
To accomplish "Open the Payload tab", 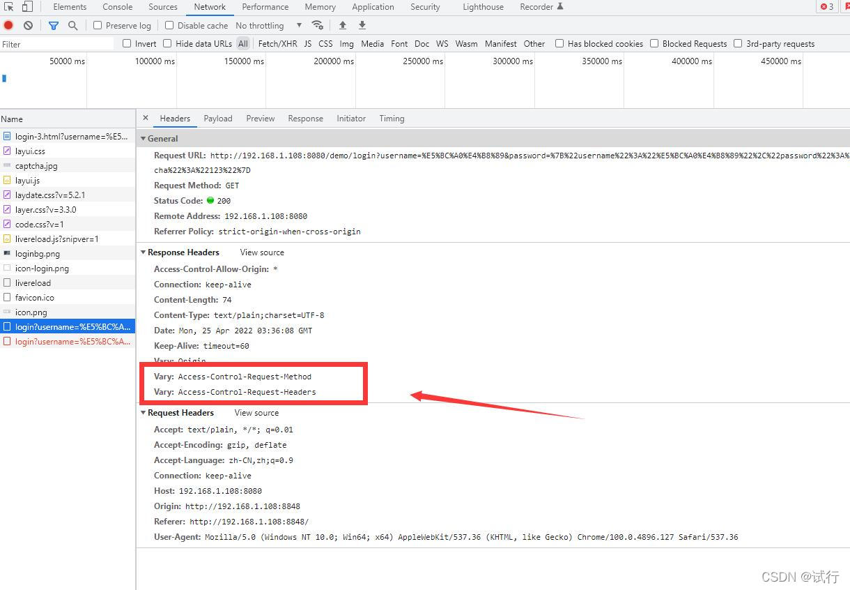I will click(218, 118).
